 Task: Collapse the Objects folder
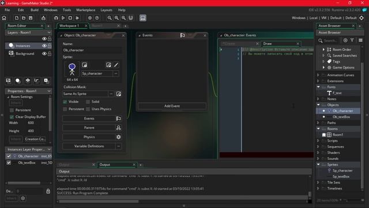(x=318, y=105)
